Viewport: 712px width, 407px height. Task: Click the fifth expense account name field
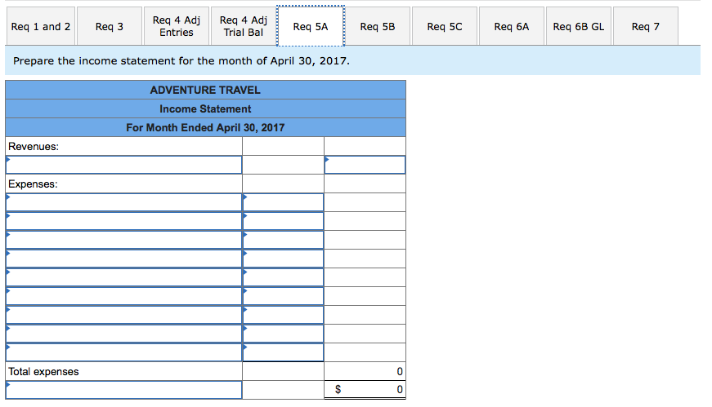124,277
